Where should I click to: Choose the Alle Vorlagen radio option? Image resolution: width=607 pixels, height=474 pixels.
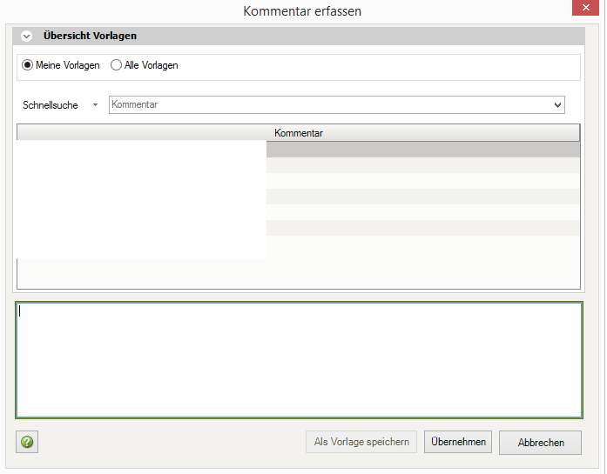[x=117, y=65]
